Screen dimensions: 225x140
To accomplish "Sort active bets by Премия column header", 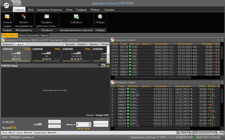I will pos(207,44).
